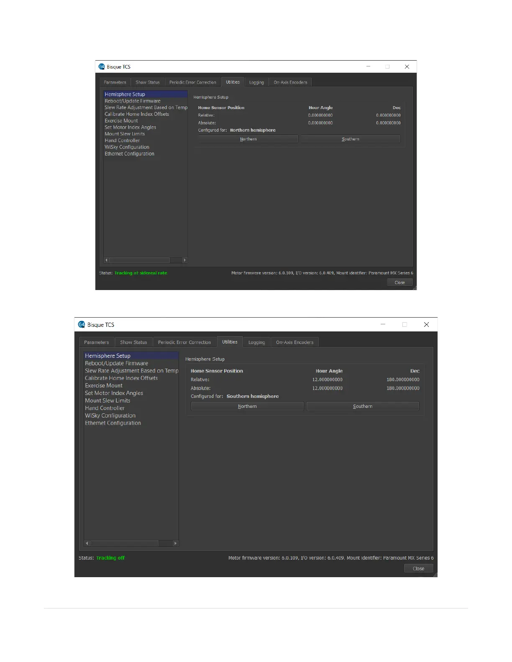Click left scroll arrow in lower window list
The width and height of the screenshot is (512, 662).
click(x=87, y=543)
